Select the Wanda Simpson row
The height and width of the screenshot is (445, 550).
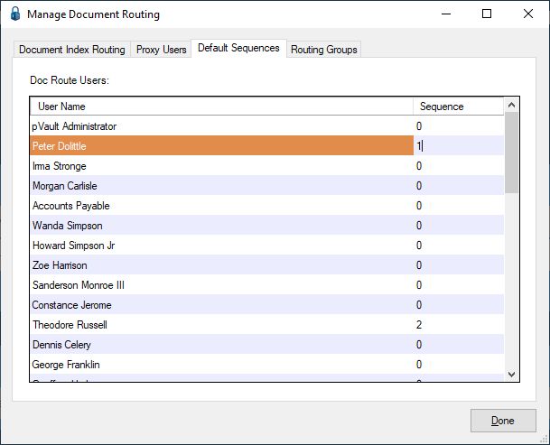pyautogui.click(x=267, y=225)
